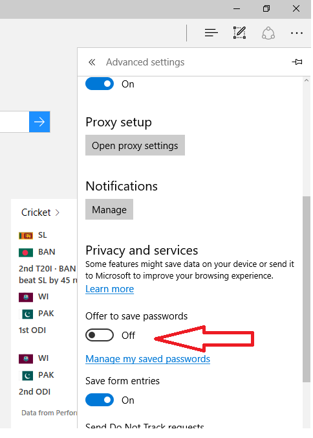313x438 pixels.
Task: Open the Learn more link
Action: pyautogui.click(x=109, y=289)
